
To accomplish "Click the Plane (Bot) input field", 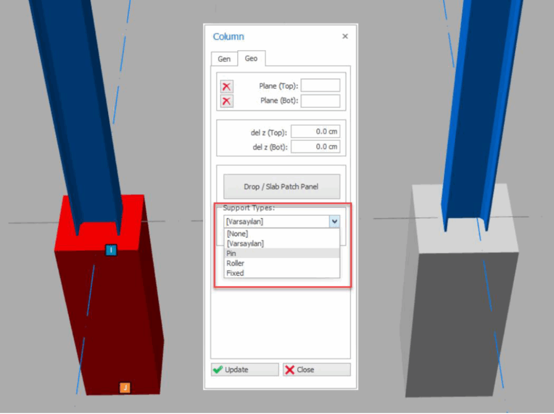I will pyautogui.click(x=320, y=101).
